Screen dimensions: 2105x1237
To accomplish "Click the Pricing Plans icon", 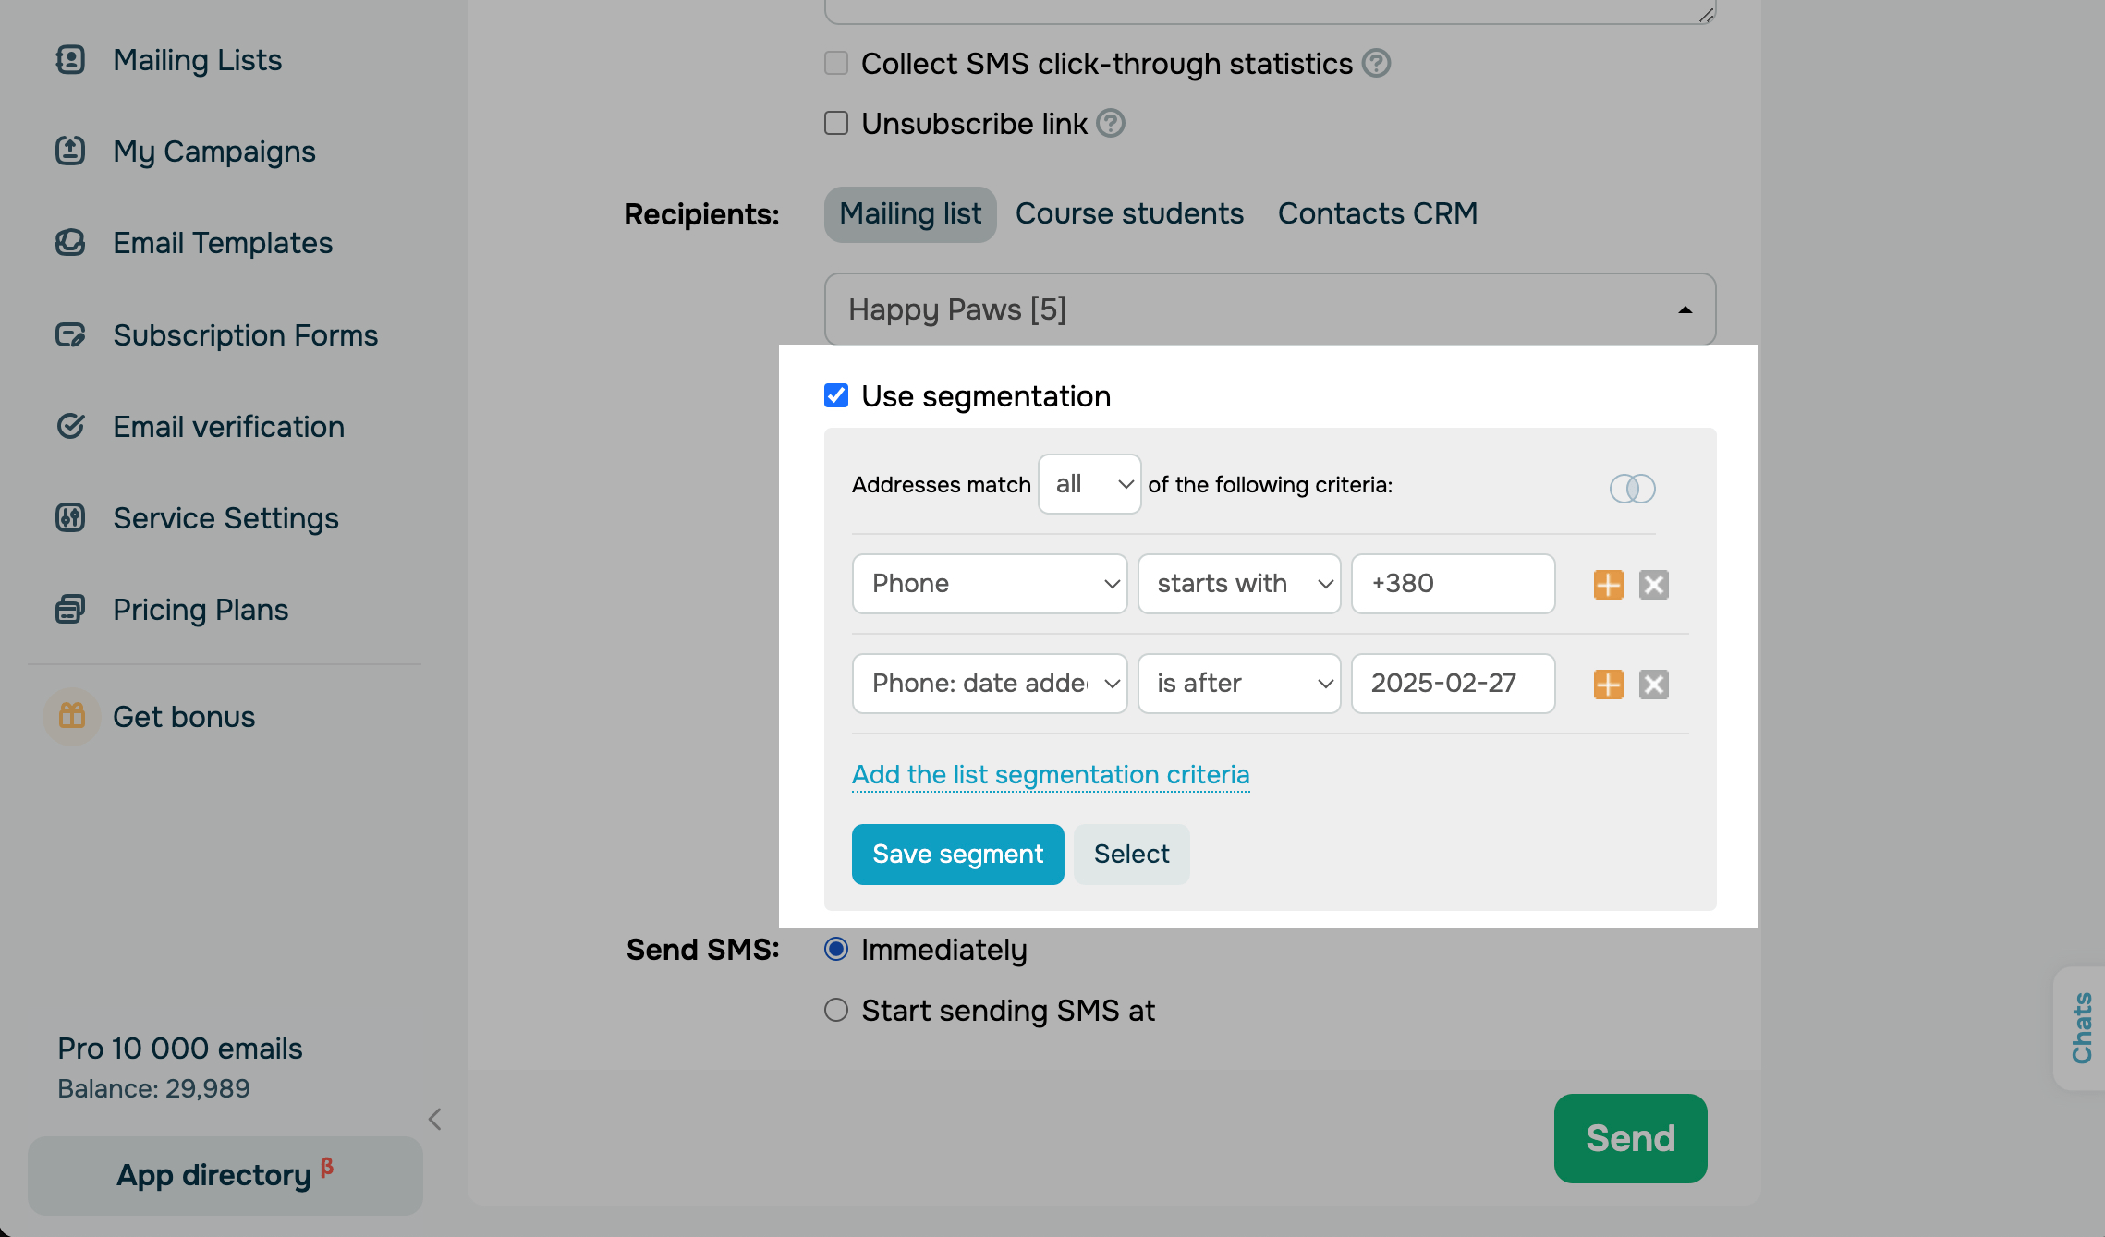I will (70, 610).
